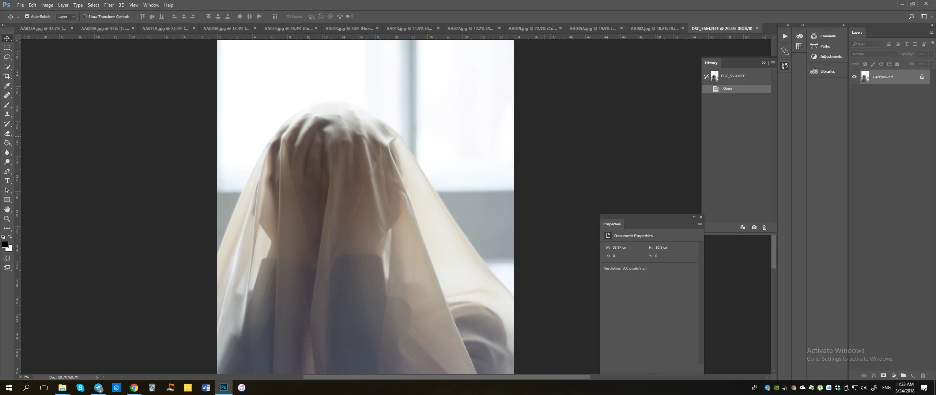Screen dimensions: 936x395
Task: Open Google Chrome from the taskbar
Action: click(x=134, y=388)
